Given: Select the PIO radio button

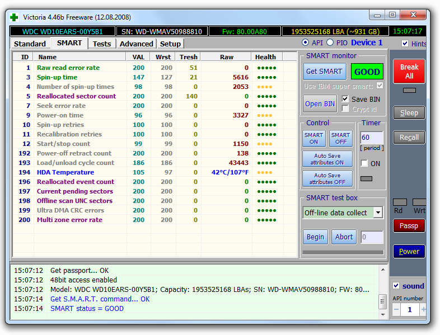Looking at the screenshot, I should click(330, 43).
